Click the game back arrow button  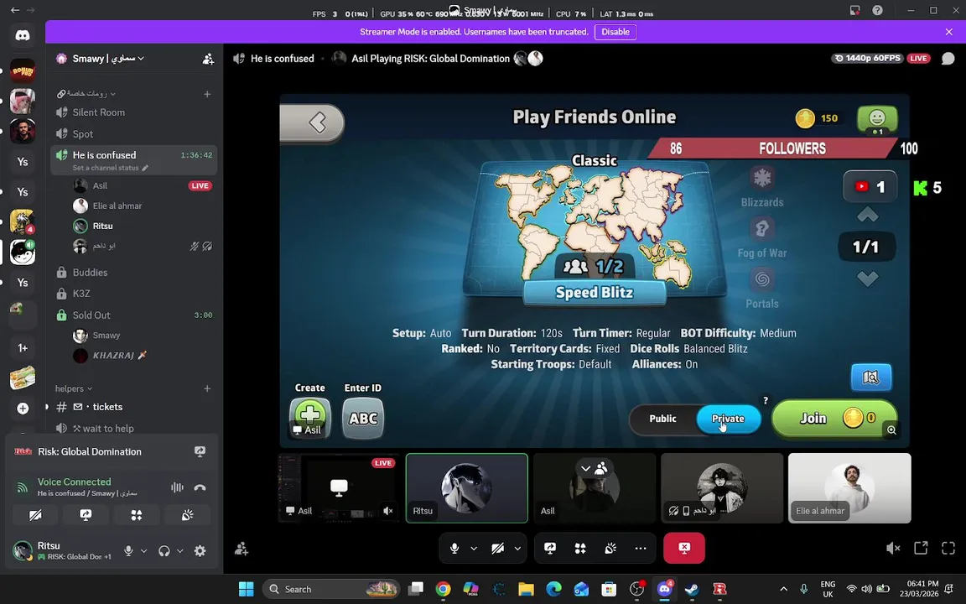tap(313, 122)
